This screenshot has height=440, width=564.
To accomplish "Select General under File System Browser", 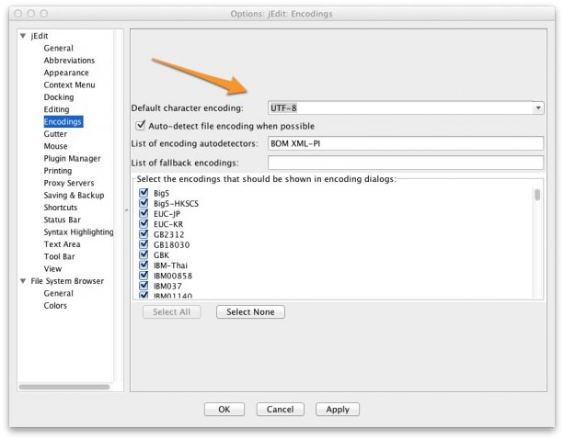I will click(x=58, y=293).
